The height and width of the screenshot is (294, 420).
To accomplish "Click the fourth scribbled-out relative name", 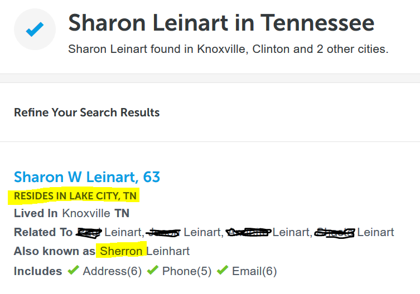I will tap(334, 232).
